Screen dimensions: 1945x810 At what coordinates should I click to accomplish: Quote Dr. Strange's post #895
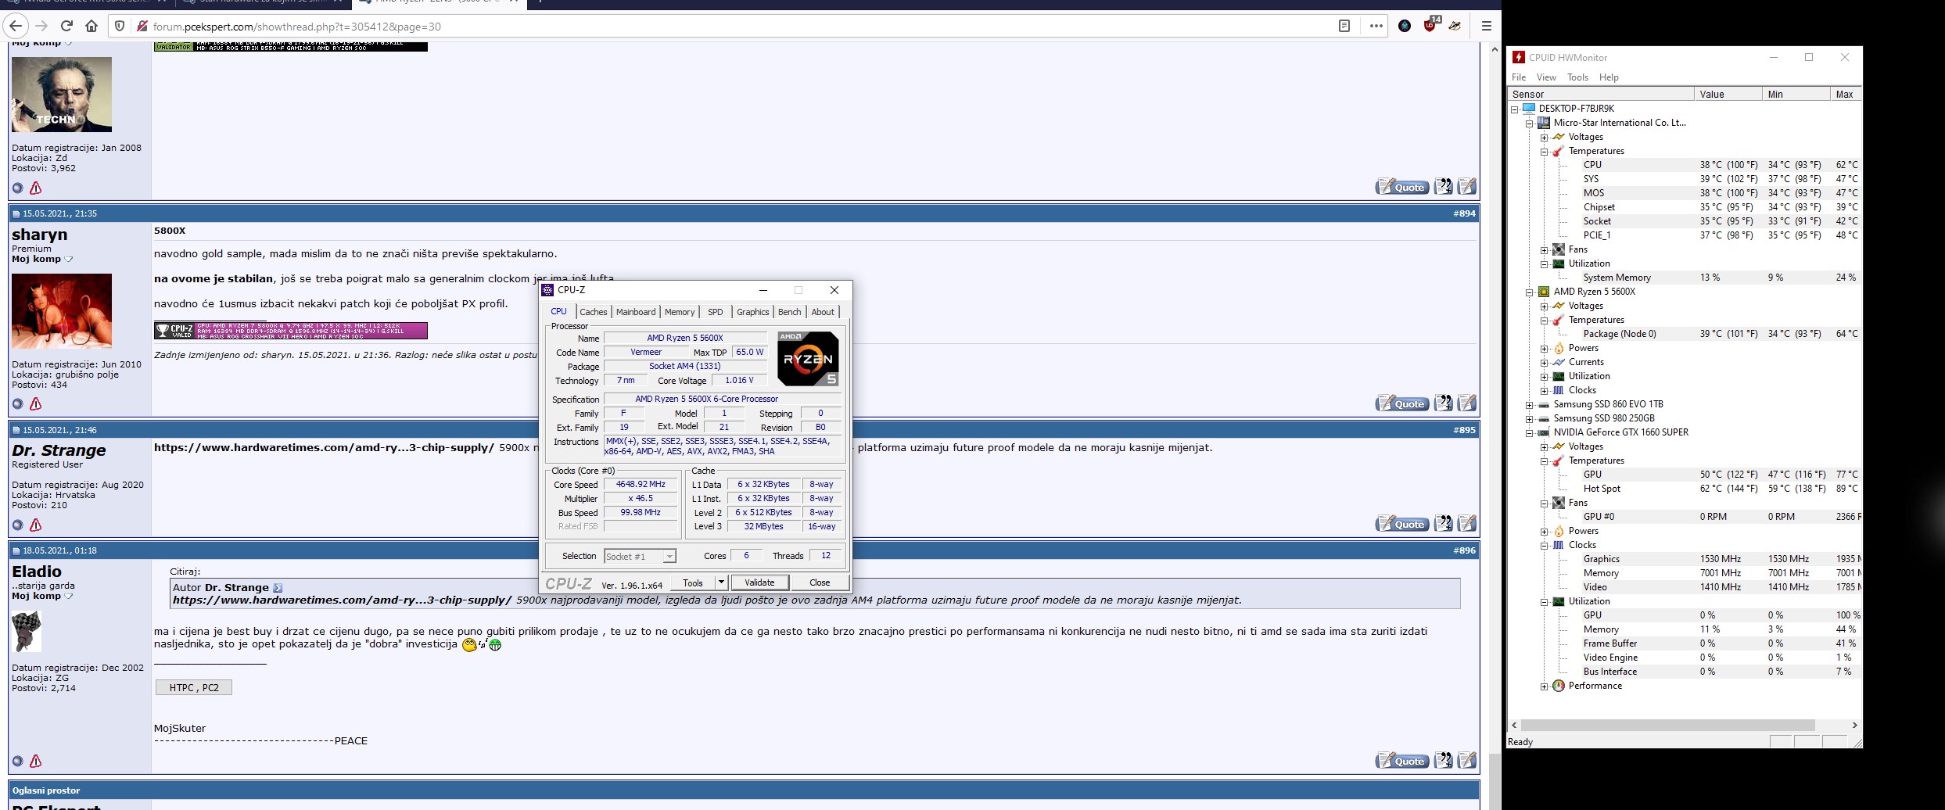(1401, 524)
